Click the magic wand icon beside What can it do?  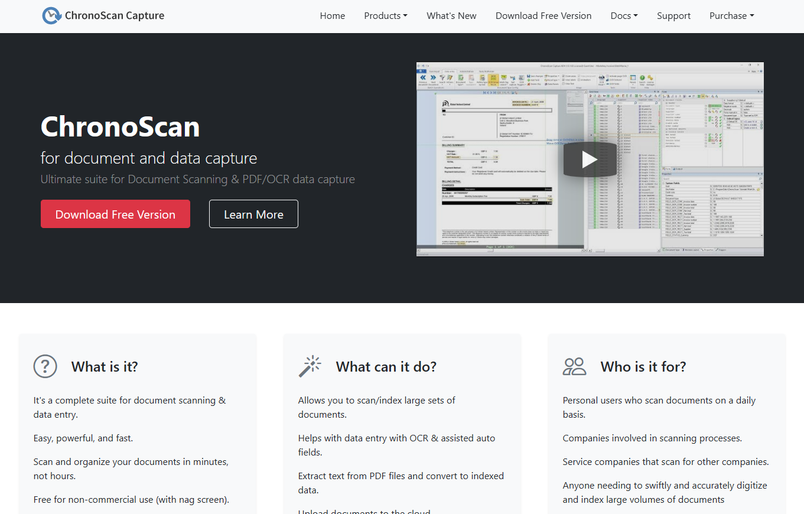tap(310, 366)
